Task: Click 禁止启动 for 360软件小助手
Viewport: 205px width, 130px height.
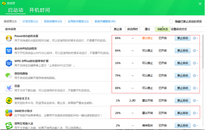Action: click(183, 113)
